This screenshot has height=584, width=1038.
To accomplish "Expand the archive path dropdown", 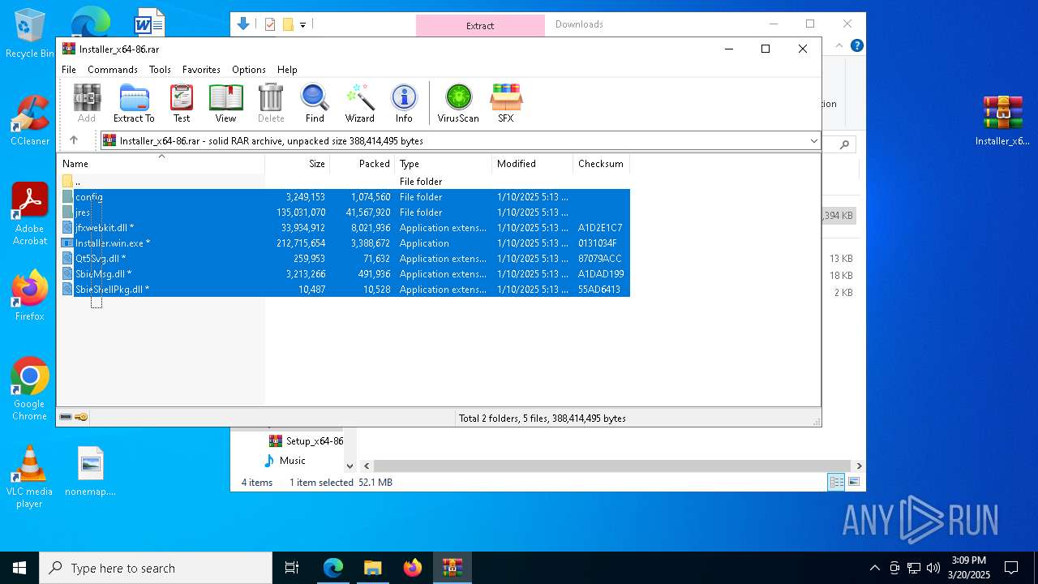I will (x=813, y=140).
